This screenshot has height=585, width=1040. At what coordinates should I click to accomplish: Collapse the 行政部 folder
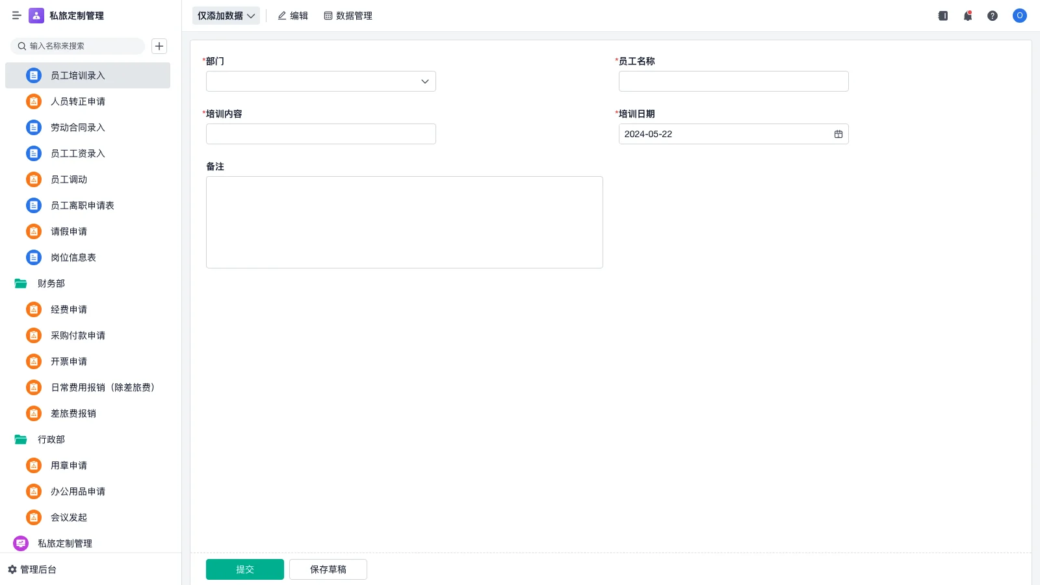21,439
